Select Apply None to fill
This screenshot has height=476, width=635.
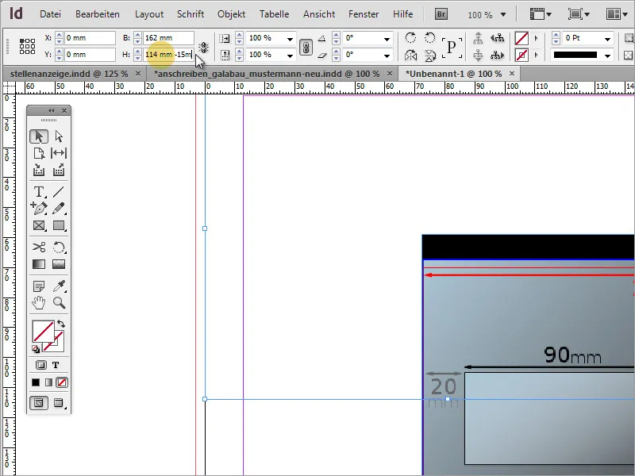(x=62, y=382)
